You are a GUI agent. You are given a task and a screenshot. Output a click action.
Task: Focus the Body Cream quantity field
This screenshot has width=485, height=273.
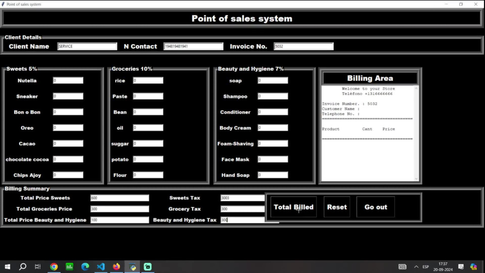coord(273,128)
